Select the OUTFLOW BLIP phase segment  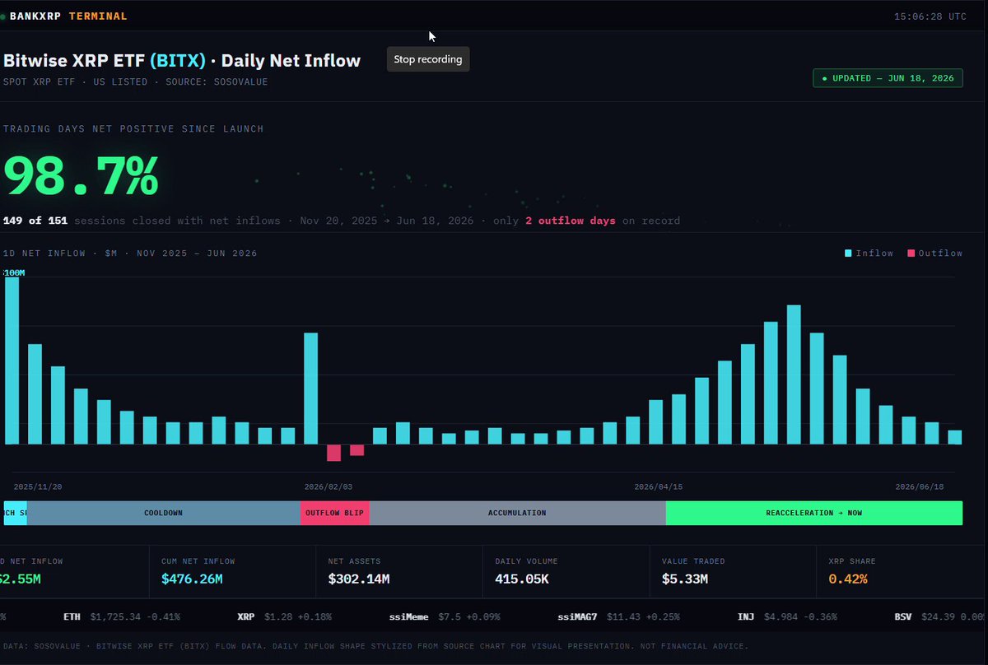coord(335,513)
